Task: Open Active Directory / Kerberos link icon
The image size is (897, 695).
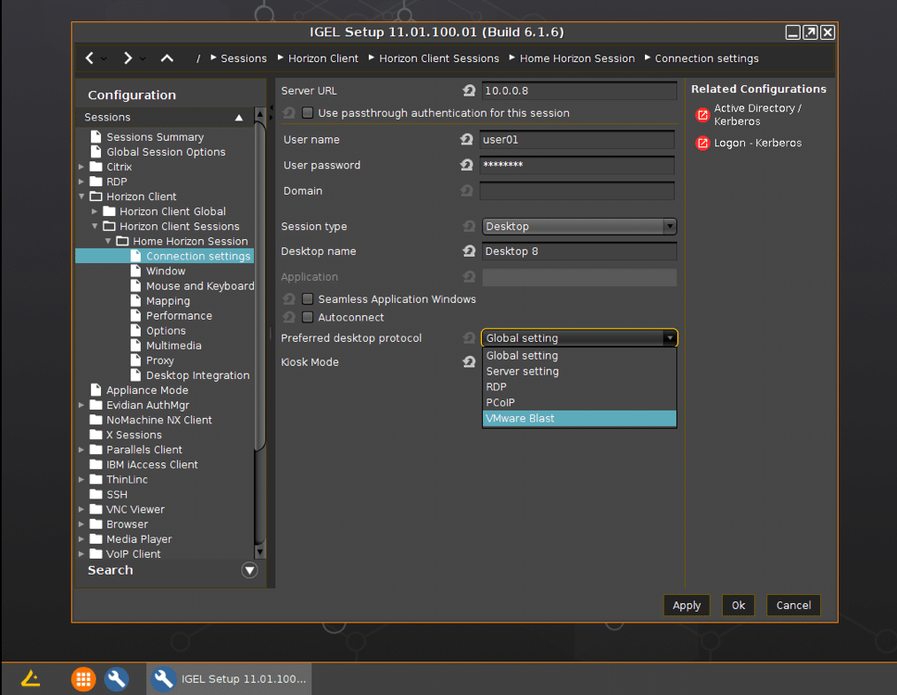Action: point(702,114)
